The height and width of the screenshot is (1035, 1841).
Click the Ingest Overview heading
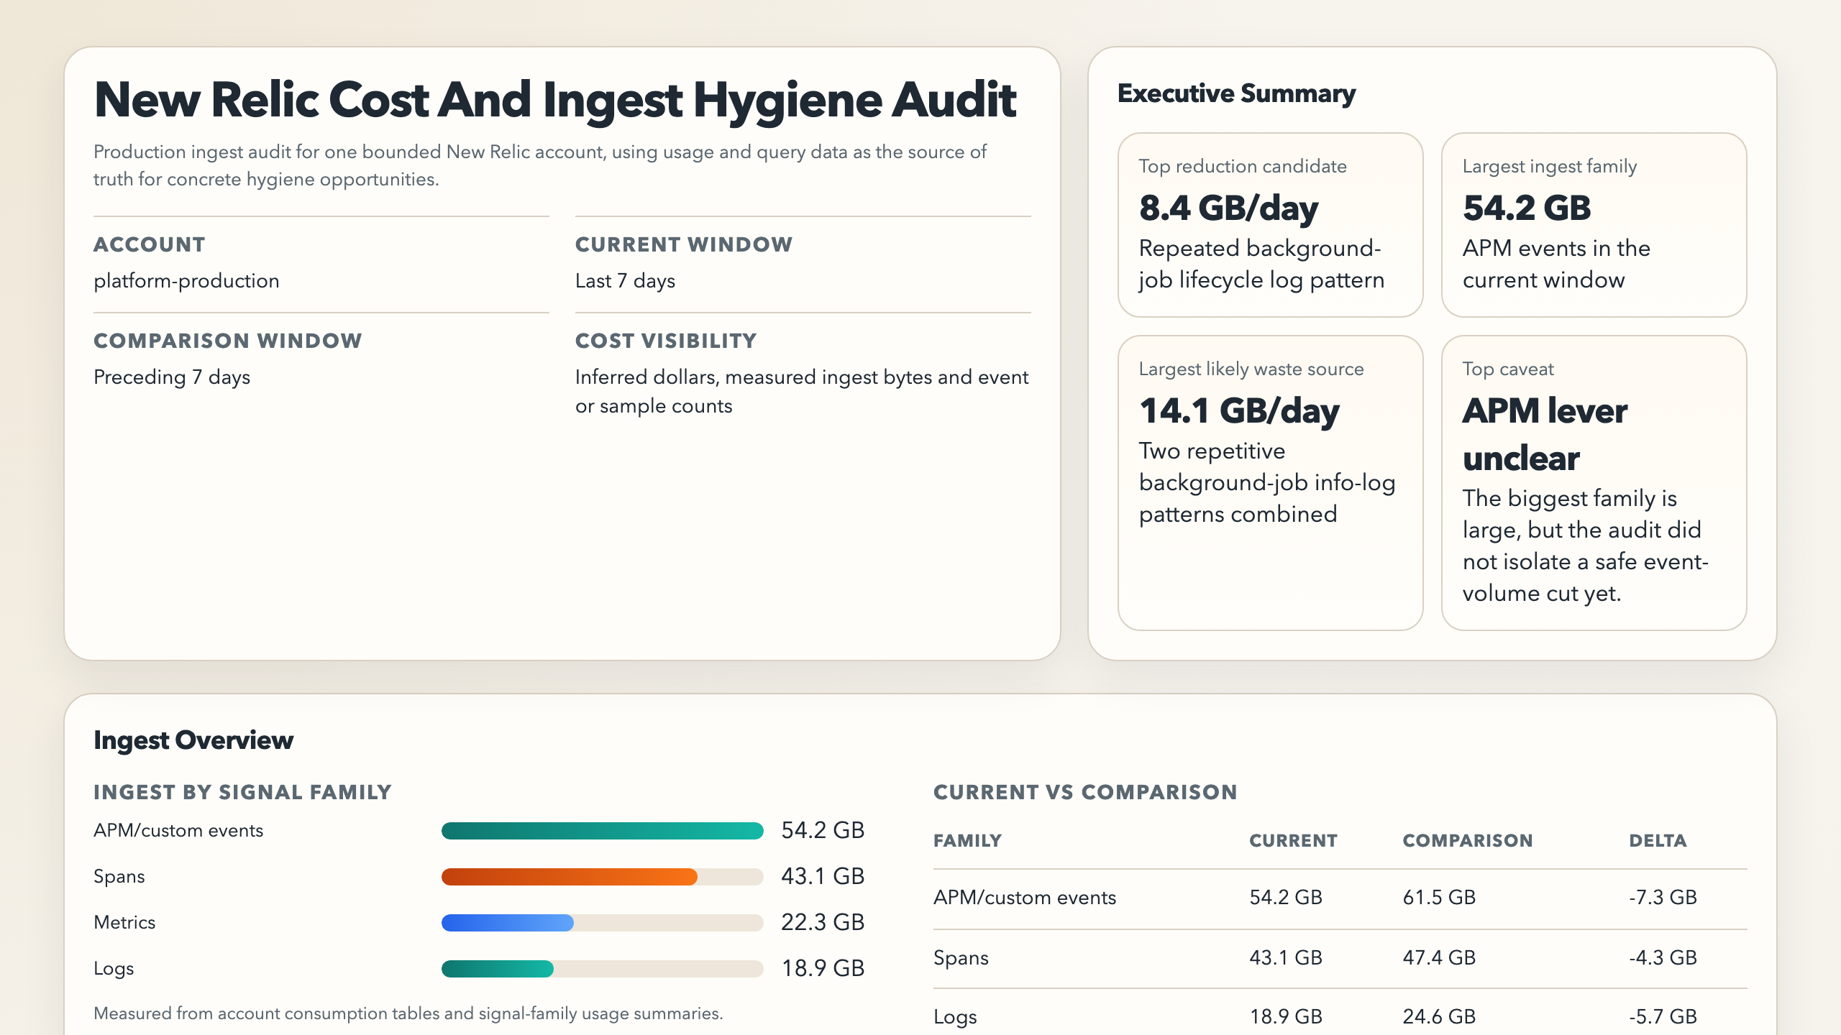pos(193,740)
